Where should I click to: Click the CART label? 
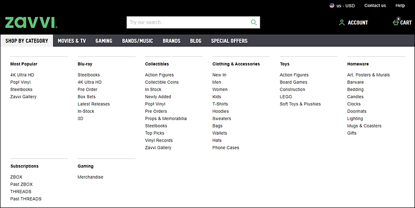coord(406,23)
